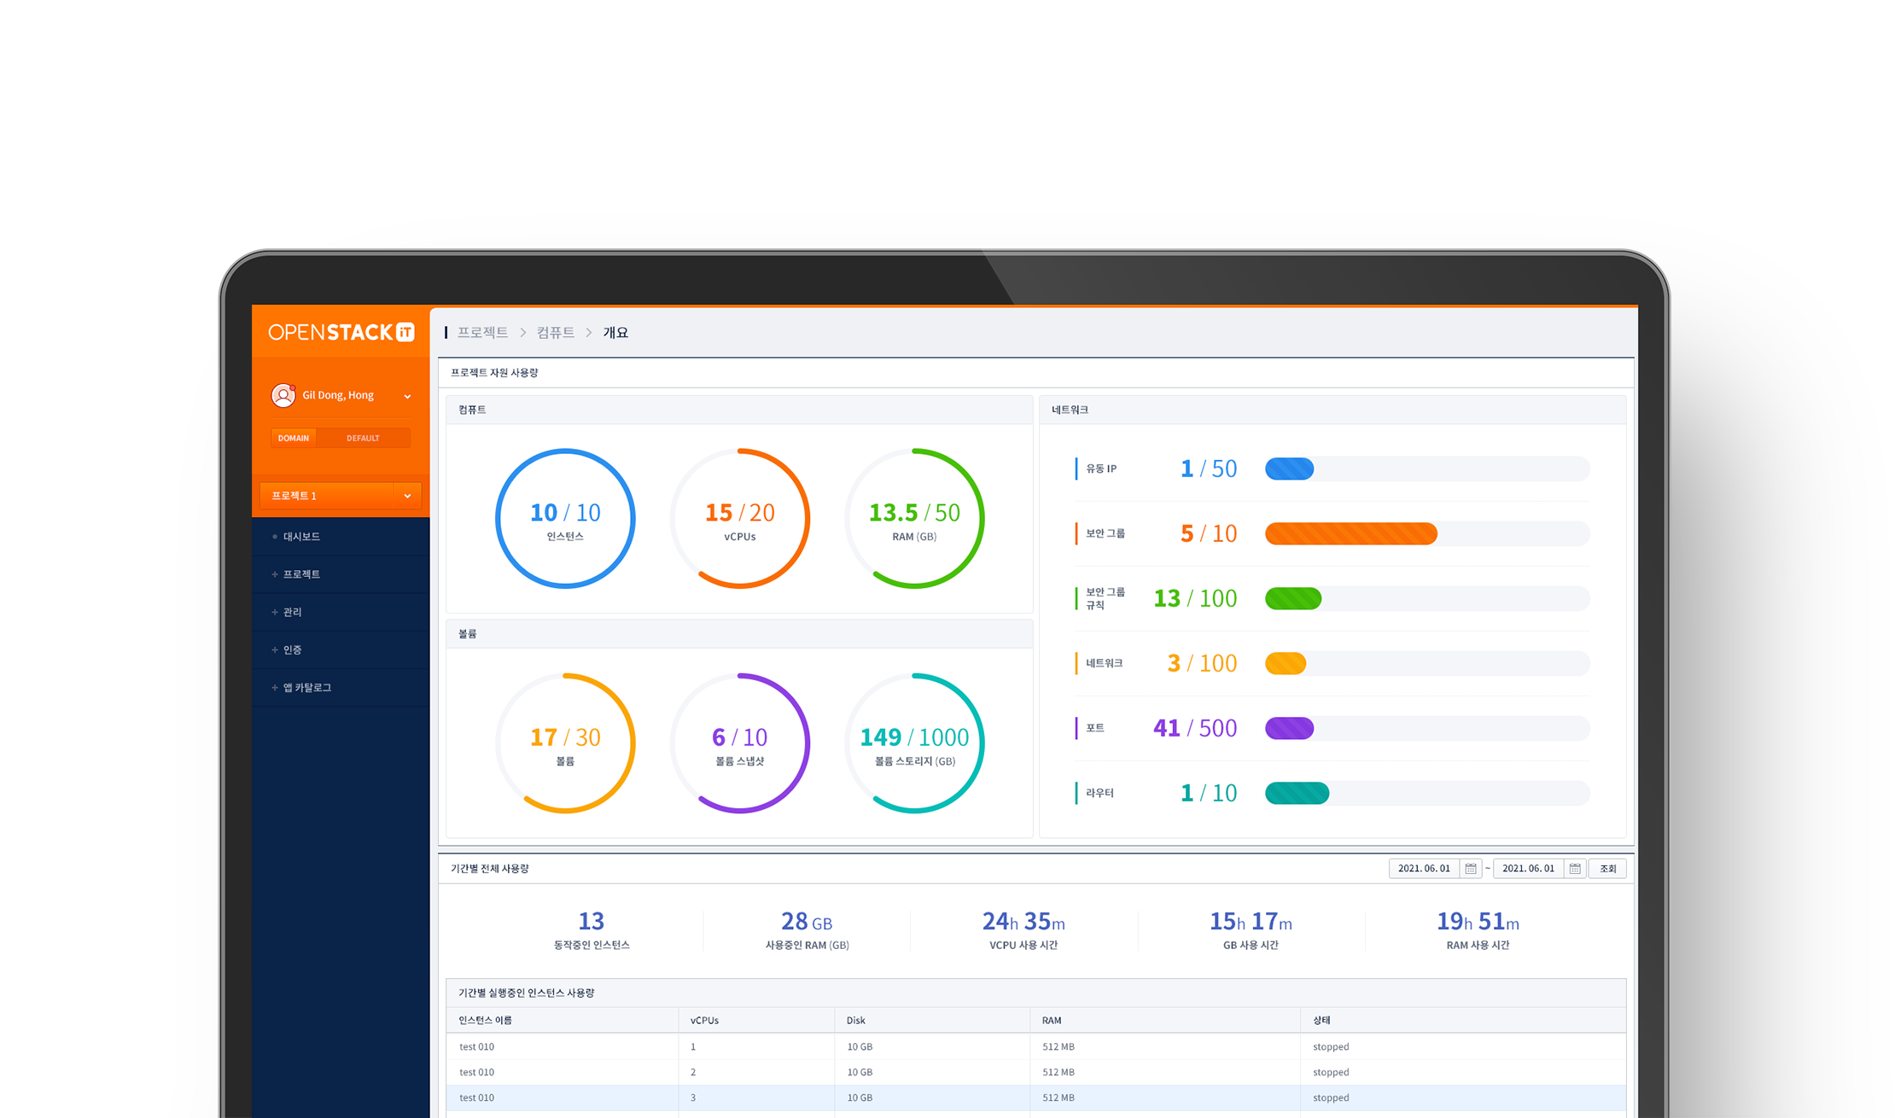Screen dimensions: 1895x1118
Task: Click the start date 2021.06.01 input field
Action: coord(1424,869)
